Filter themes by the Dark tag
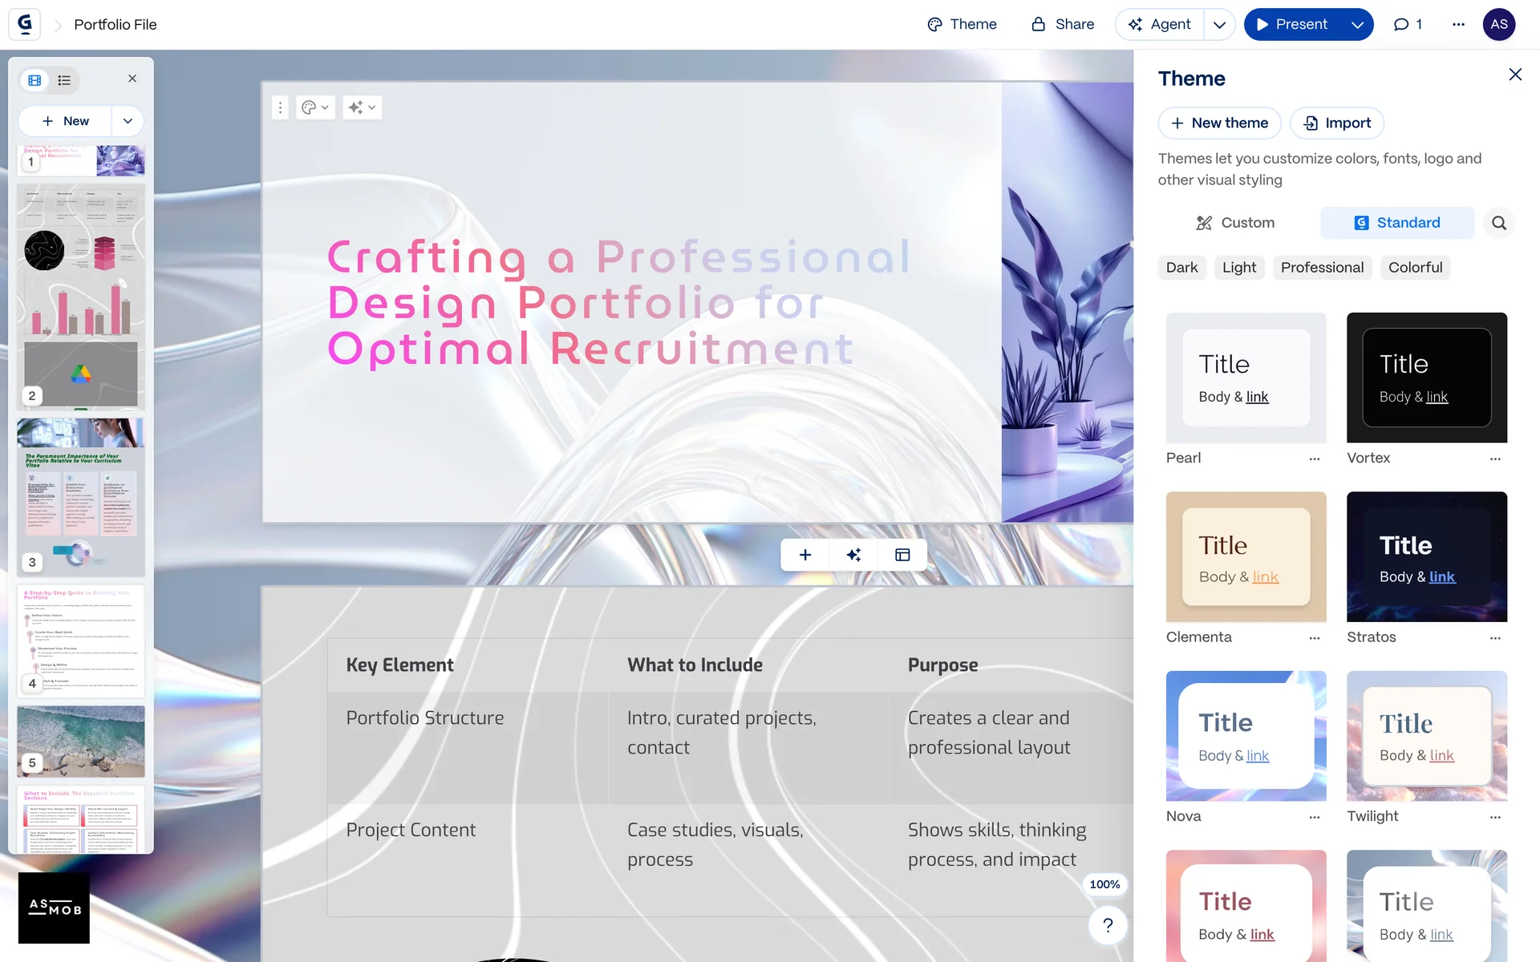 [x=1181, y=268]
